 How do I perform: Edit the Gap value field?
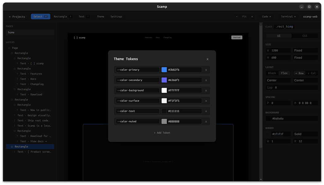point(292,88)
